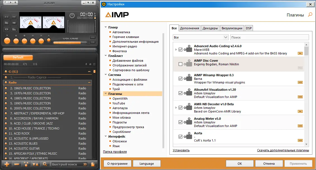
Task: Open playlist misc dots icon in toolbar
Action: point(26,164)
